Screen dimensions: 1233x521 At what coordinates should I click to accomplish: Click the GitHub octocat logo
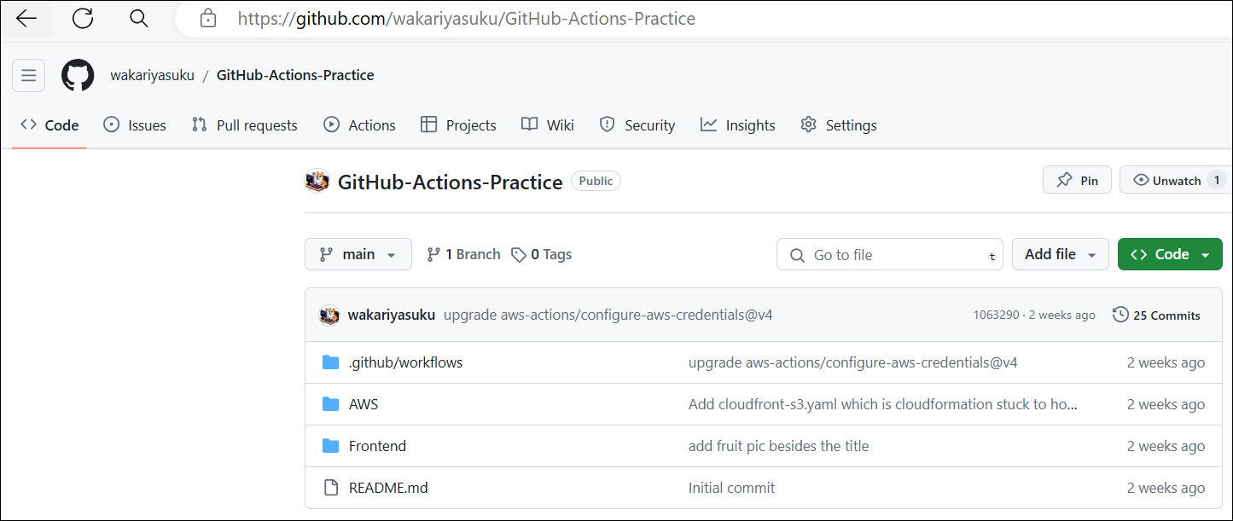pos(78,75)
